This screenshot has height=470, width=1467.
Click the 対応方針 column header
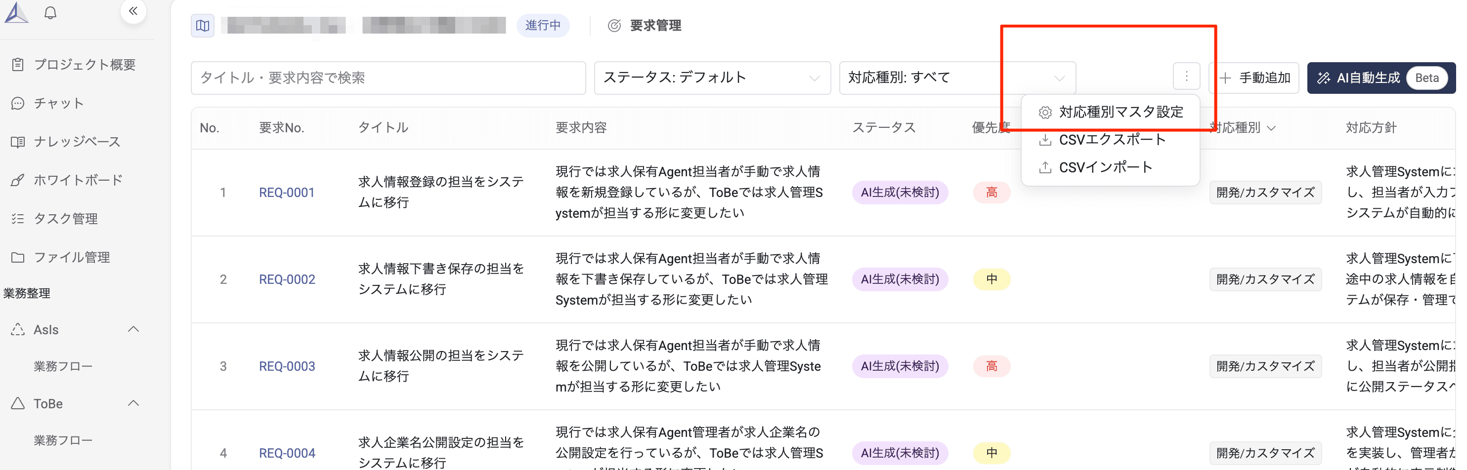click(1371, 128)
